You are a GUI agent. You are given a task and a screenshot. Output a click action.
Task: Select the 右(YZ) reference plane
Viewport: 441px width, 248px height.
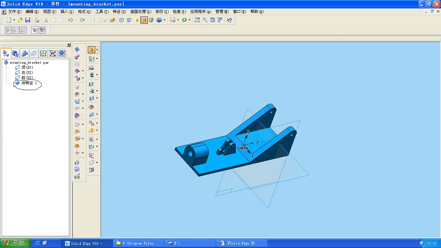coord(27,73)
